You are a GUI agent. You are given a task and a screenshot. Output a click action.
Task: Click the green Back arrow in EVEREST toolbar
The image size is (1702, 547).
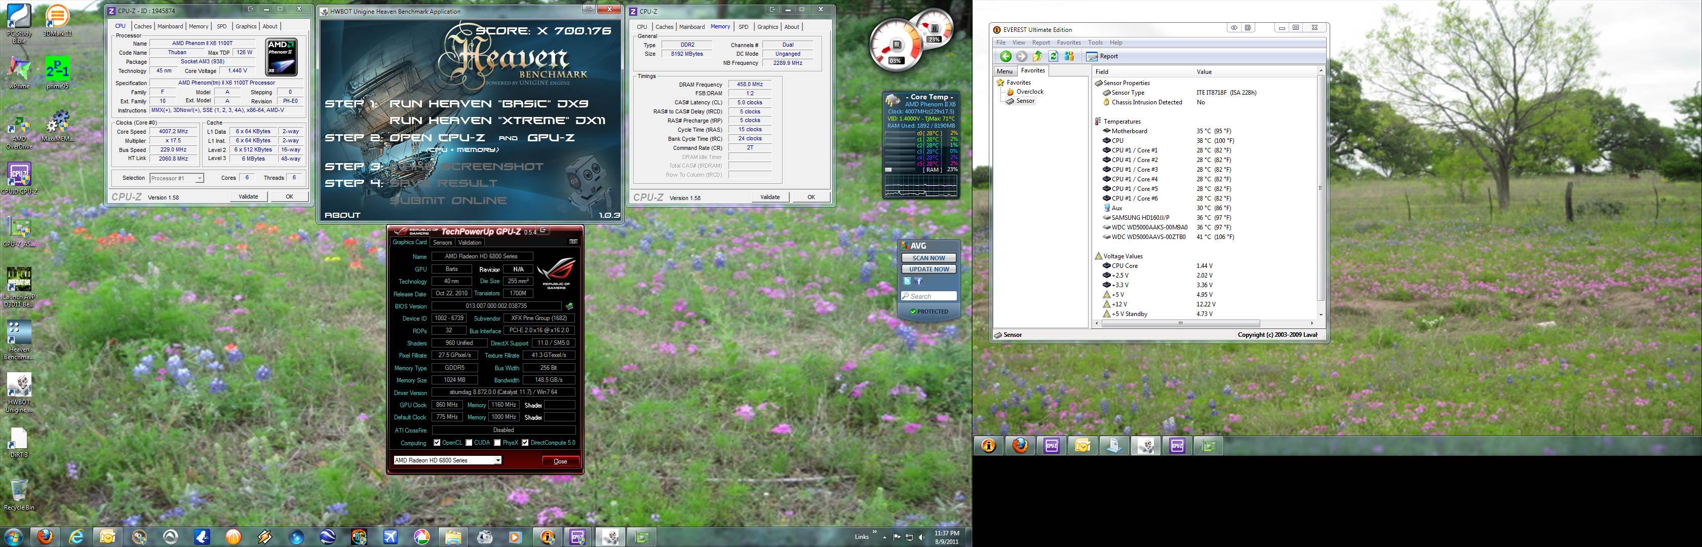(1005, 56)
